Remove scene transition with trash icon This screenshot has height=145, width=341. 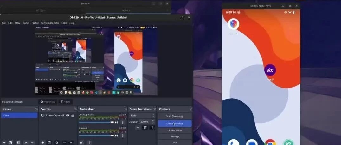pyautogui.click(x=145, y=128)
